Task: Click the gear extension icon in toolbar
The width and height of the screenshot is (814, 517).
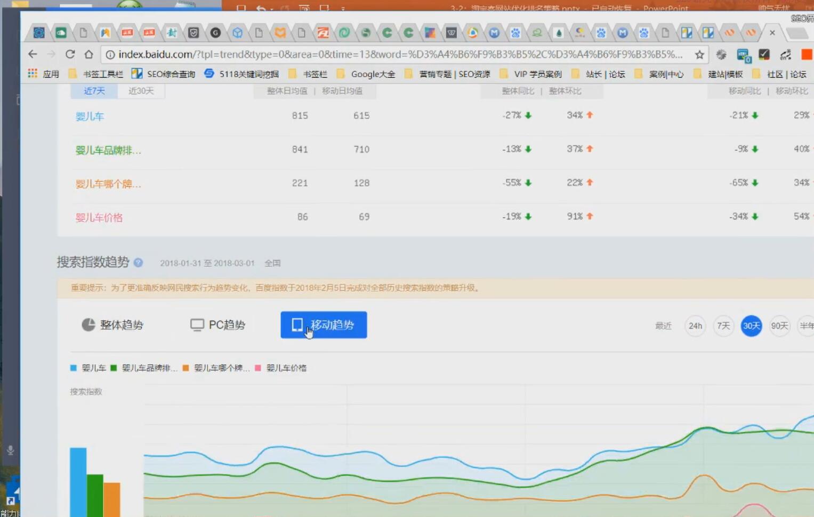Action: pyautogui.click(x=721, y=54)
